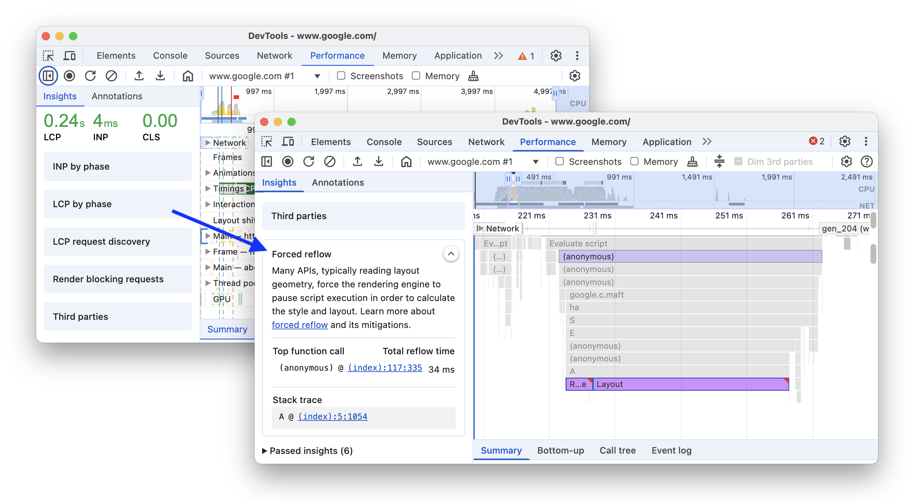Click the reload and profile icon

coord(309,162)
